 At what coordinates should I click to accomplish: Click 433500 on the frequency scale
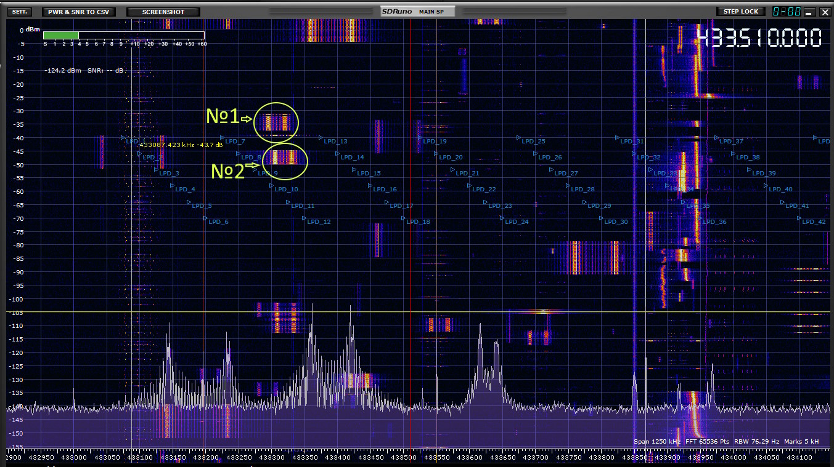click(x=404, y=457)
